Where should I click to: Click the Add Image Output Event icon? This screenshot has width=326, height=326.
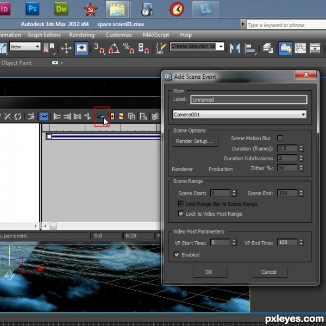143,116
